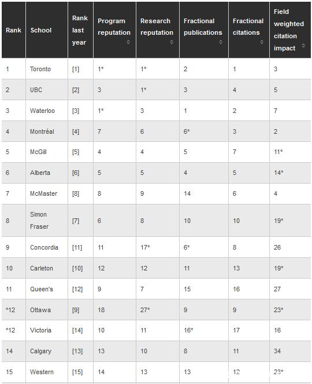Select the Simon Fraser school cell
Screen dimensions: 312x384
47,221
